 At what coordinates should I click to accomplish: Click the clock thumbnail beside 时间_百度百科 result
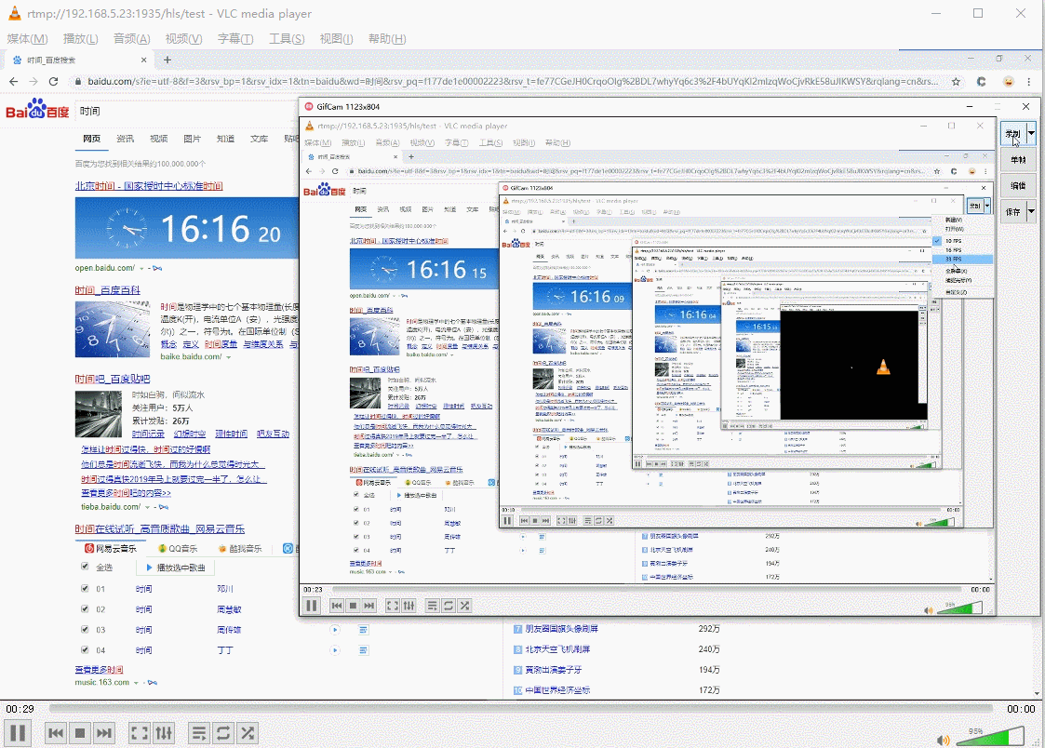tap(112, 329)
